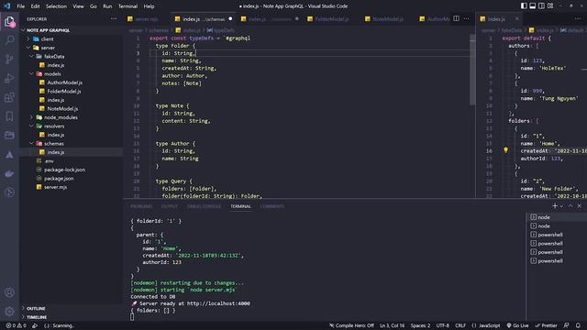The width and height of the screenshot is (587, 330).
Task: Expand the TIMELINE section
Action: tap(37, 317)
